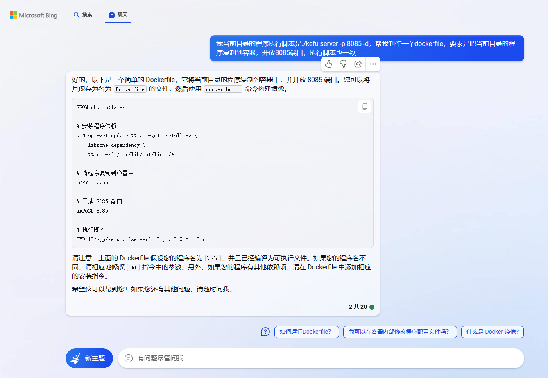Click the inline code 'kefu' in the note
Screen dimensions: 548x378
point(213,258)
